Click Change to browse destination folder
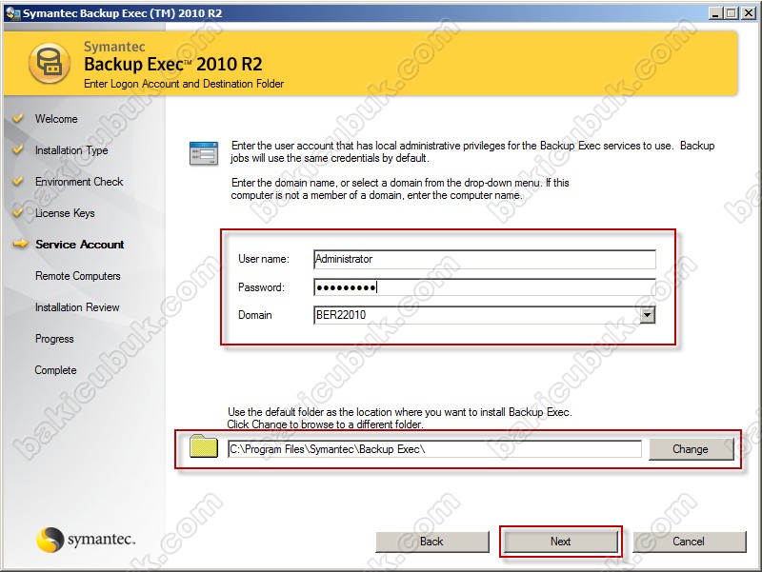The height and width of the screenshot is (572, 762). pyautogui.click(x=691, y=449)
